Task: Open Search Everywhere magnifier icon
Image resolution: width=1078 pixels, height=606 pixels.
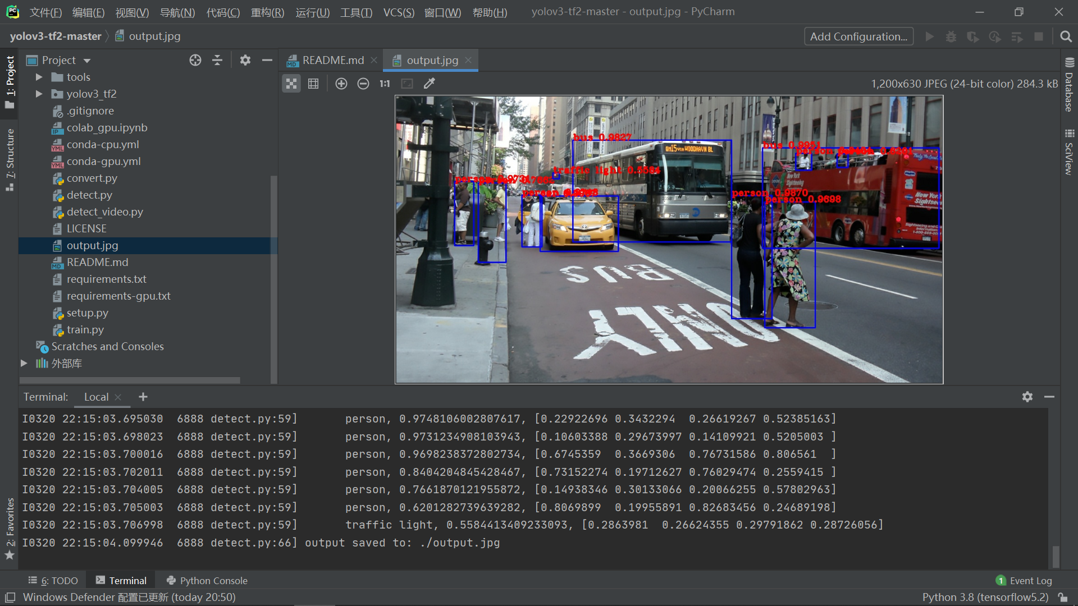Action: pyautogui.click(x=1066, y=36)
